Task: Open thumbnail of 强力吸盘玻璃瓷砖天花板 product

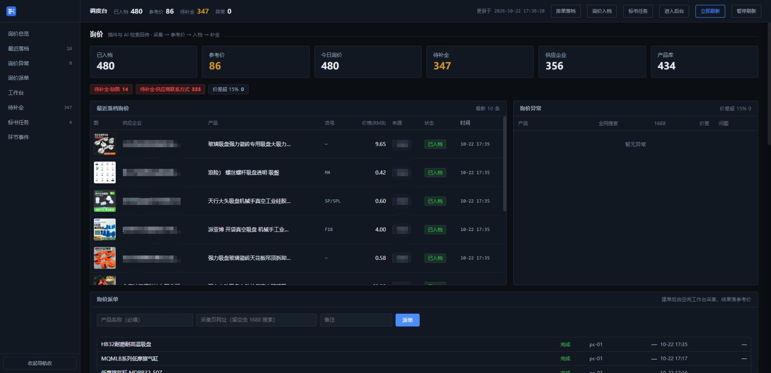Action: [x=105, y=258]
